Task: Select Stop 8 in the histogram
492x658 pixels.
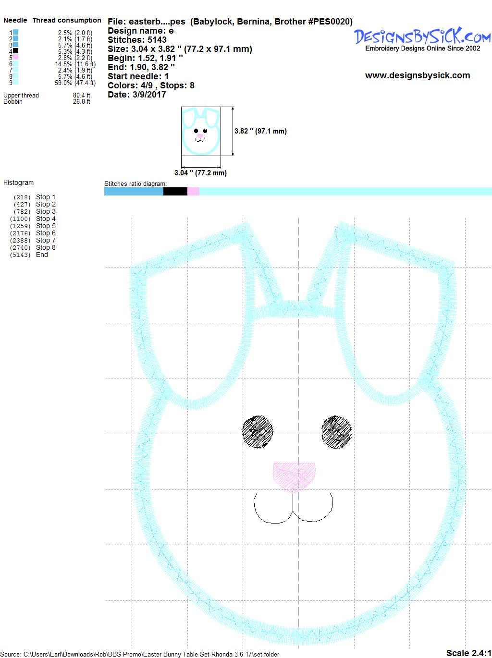Action: tap(46, 247)
